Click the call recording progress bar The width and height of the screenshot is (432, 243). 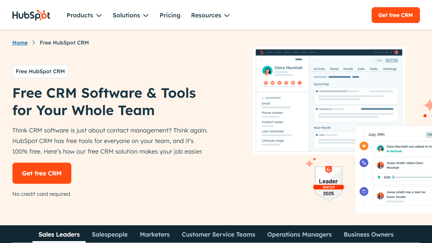tap(411, 177)
